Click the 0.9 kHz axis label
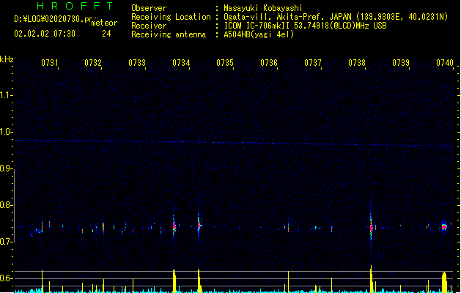461x293 pixels. pos(6,168)
